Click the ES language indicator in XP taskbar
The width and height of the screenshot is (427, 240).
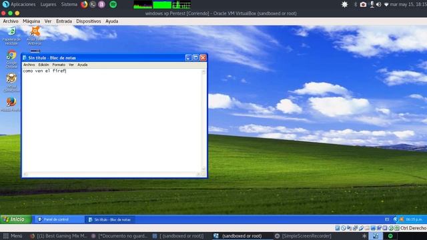(x=387, y=219)
